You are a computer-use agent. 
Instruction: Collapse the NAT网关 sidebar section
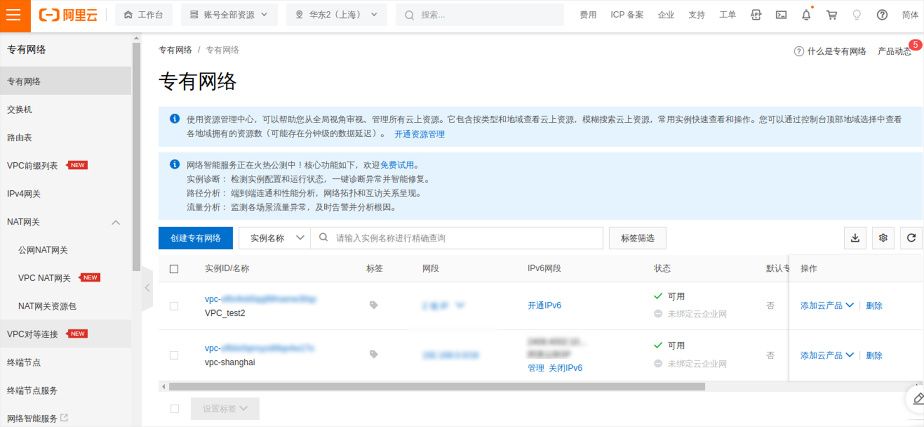(116, 222)
